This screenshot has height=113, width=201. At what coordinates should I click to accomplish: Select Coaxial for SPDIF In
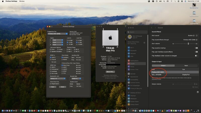51,60
